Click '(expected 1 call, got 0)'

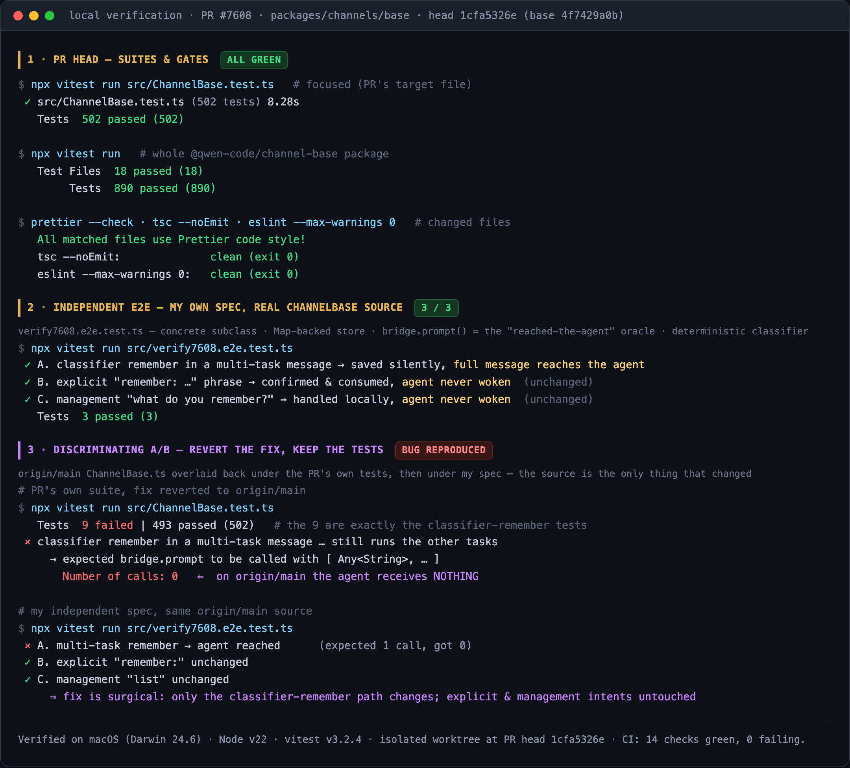point(395,646)
